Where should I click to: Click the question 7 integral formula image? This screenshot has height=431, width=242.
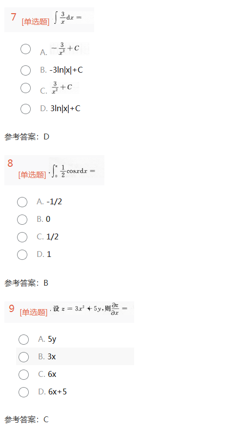tap(68, 18)
